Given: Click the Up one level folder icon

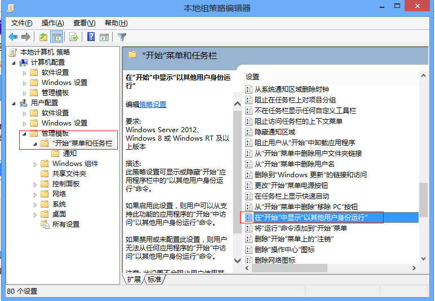Looking at the screenshot, I should pyautogui.click(x=43, y=37).
